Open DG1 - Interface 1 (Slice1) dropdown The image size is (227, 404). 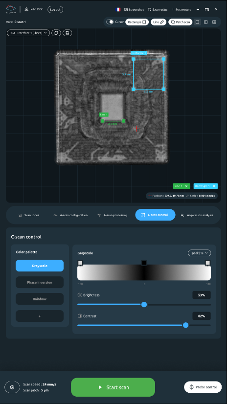(x=28, y=33)
